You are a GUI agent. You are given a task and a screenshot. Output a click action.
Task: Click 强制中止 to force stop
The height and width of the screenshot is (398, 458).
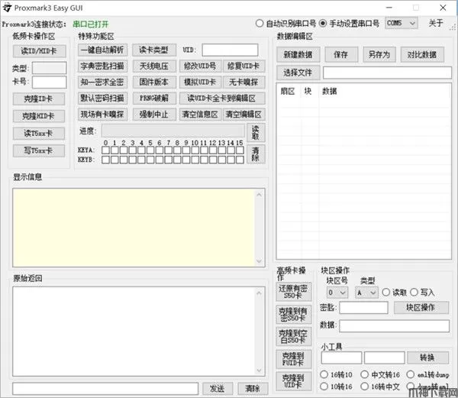click(x=154, y=115)
